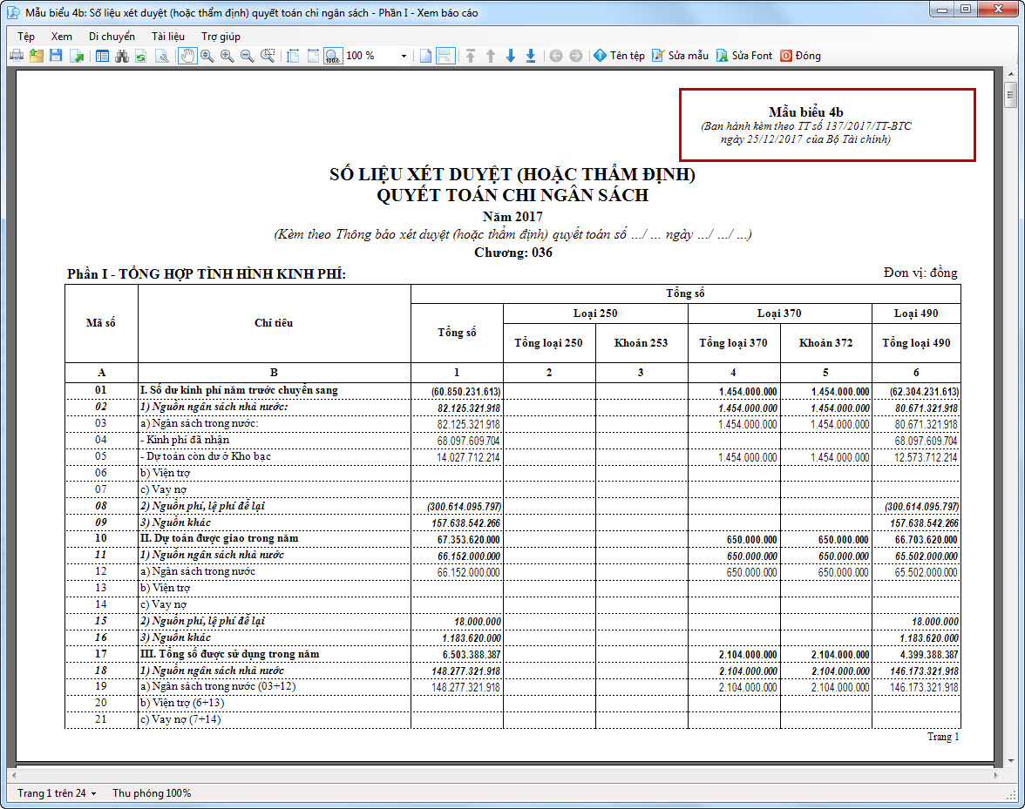The height and width of the screenshot is (809, 1025).
Task: Click the value 67.353.620.000
Action: (x=469, y=540)
